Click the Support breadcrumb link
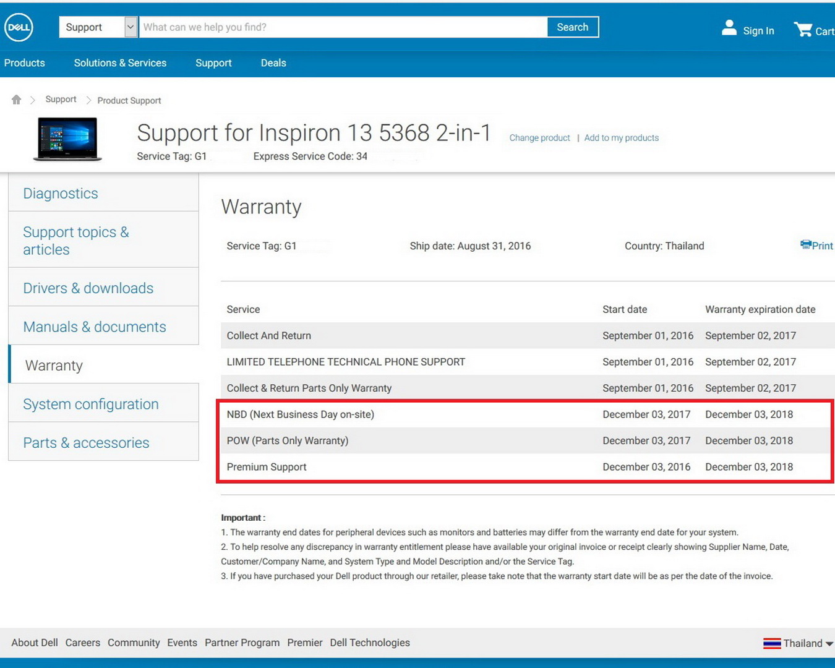The width and height of the screenshot is (835, 668). (61, 99)
